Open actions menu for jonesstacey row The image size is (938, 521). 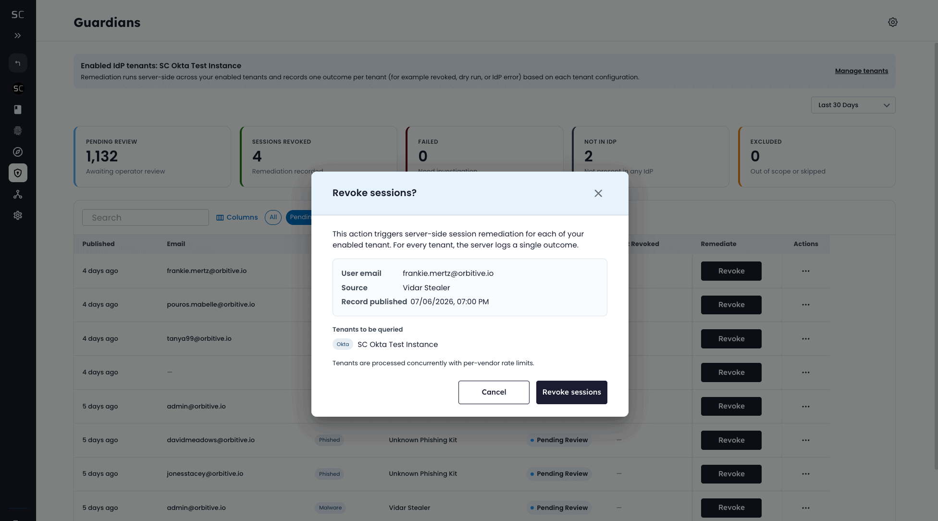click(806, 474)
